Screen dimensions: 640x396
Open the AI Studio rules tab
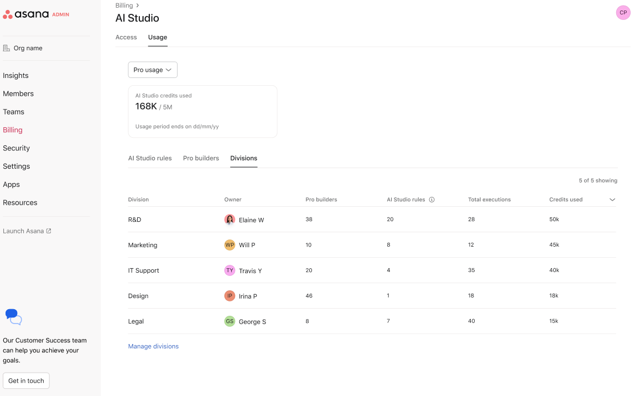[x=150, y=158]
